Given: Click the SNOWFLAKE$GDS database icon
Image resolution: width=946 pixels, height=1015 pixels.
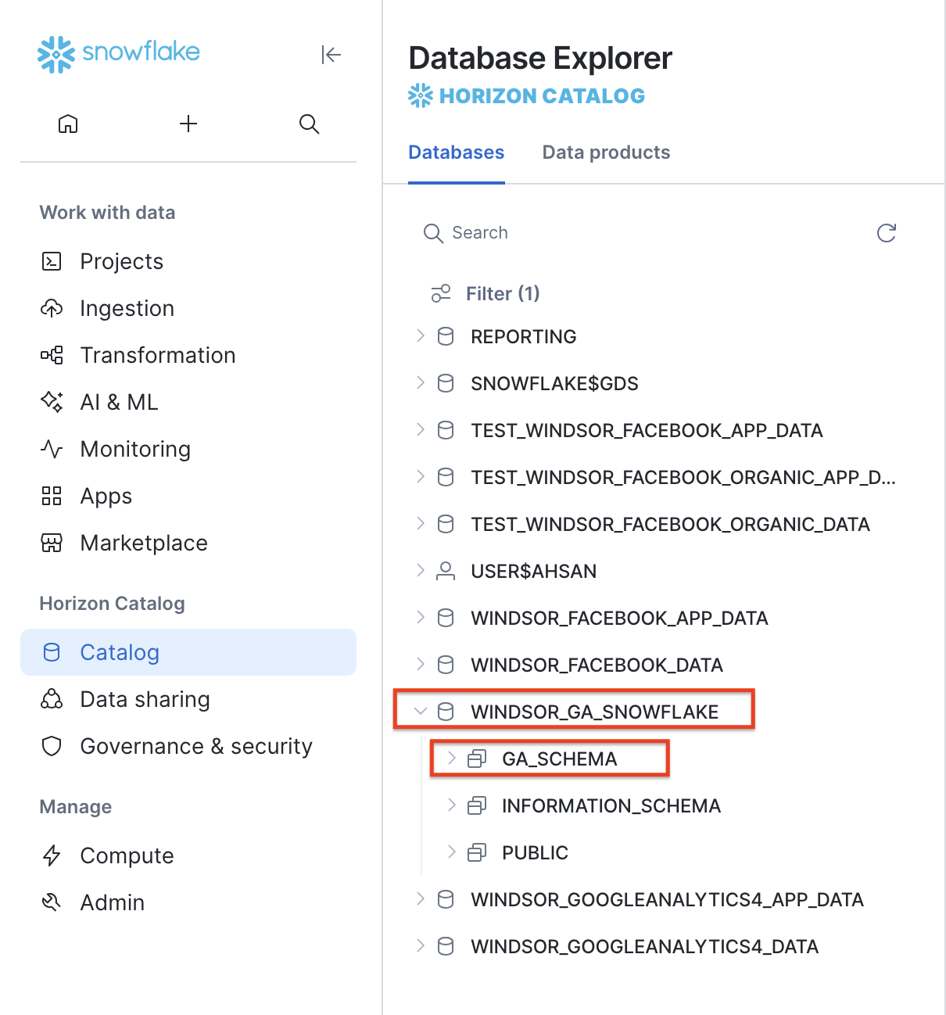Looking at the screenshot, I should (x=446, y=383).
